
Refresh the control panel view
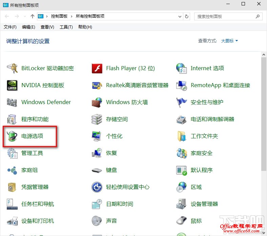pos(187,17)
